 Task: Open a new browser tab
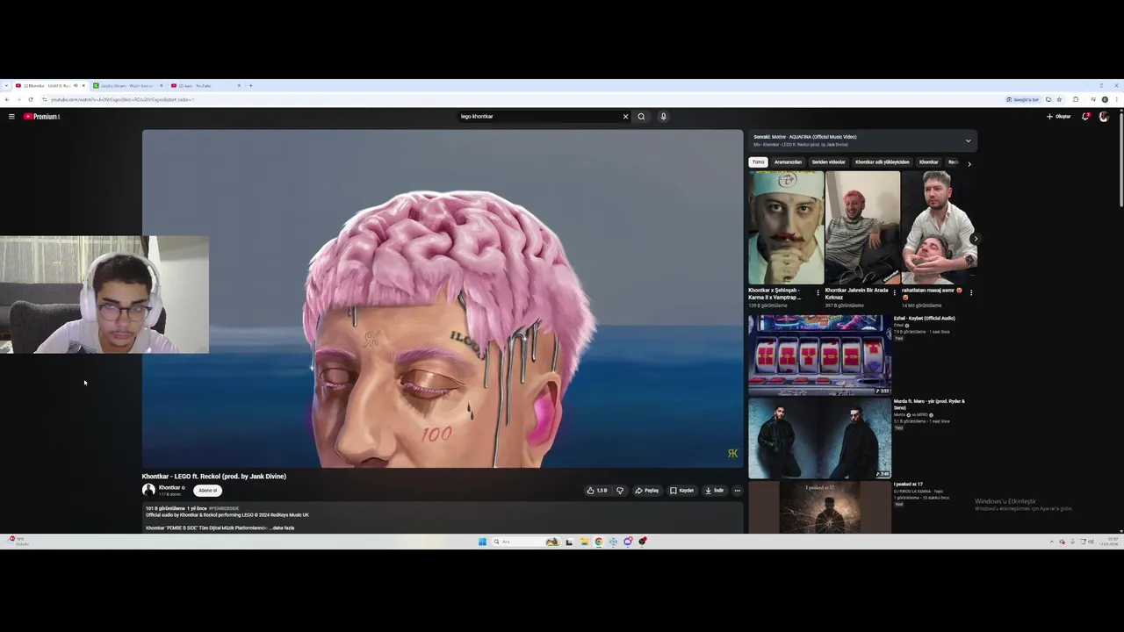(250, 85)
